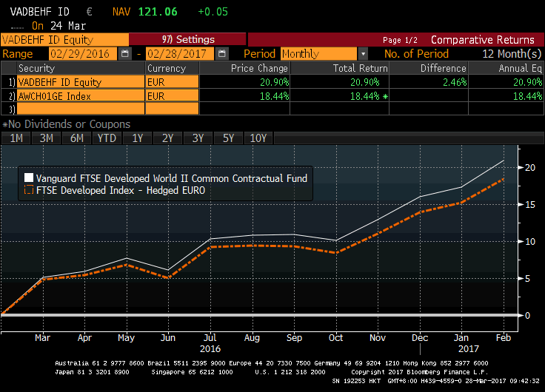This screenshot has height=392, width=545.
Task: Click the Annual Eq column header
Action: point(506,68)
